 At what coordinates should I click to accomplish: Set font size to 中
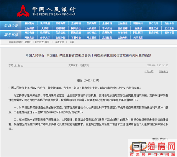point(19,65)
